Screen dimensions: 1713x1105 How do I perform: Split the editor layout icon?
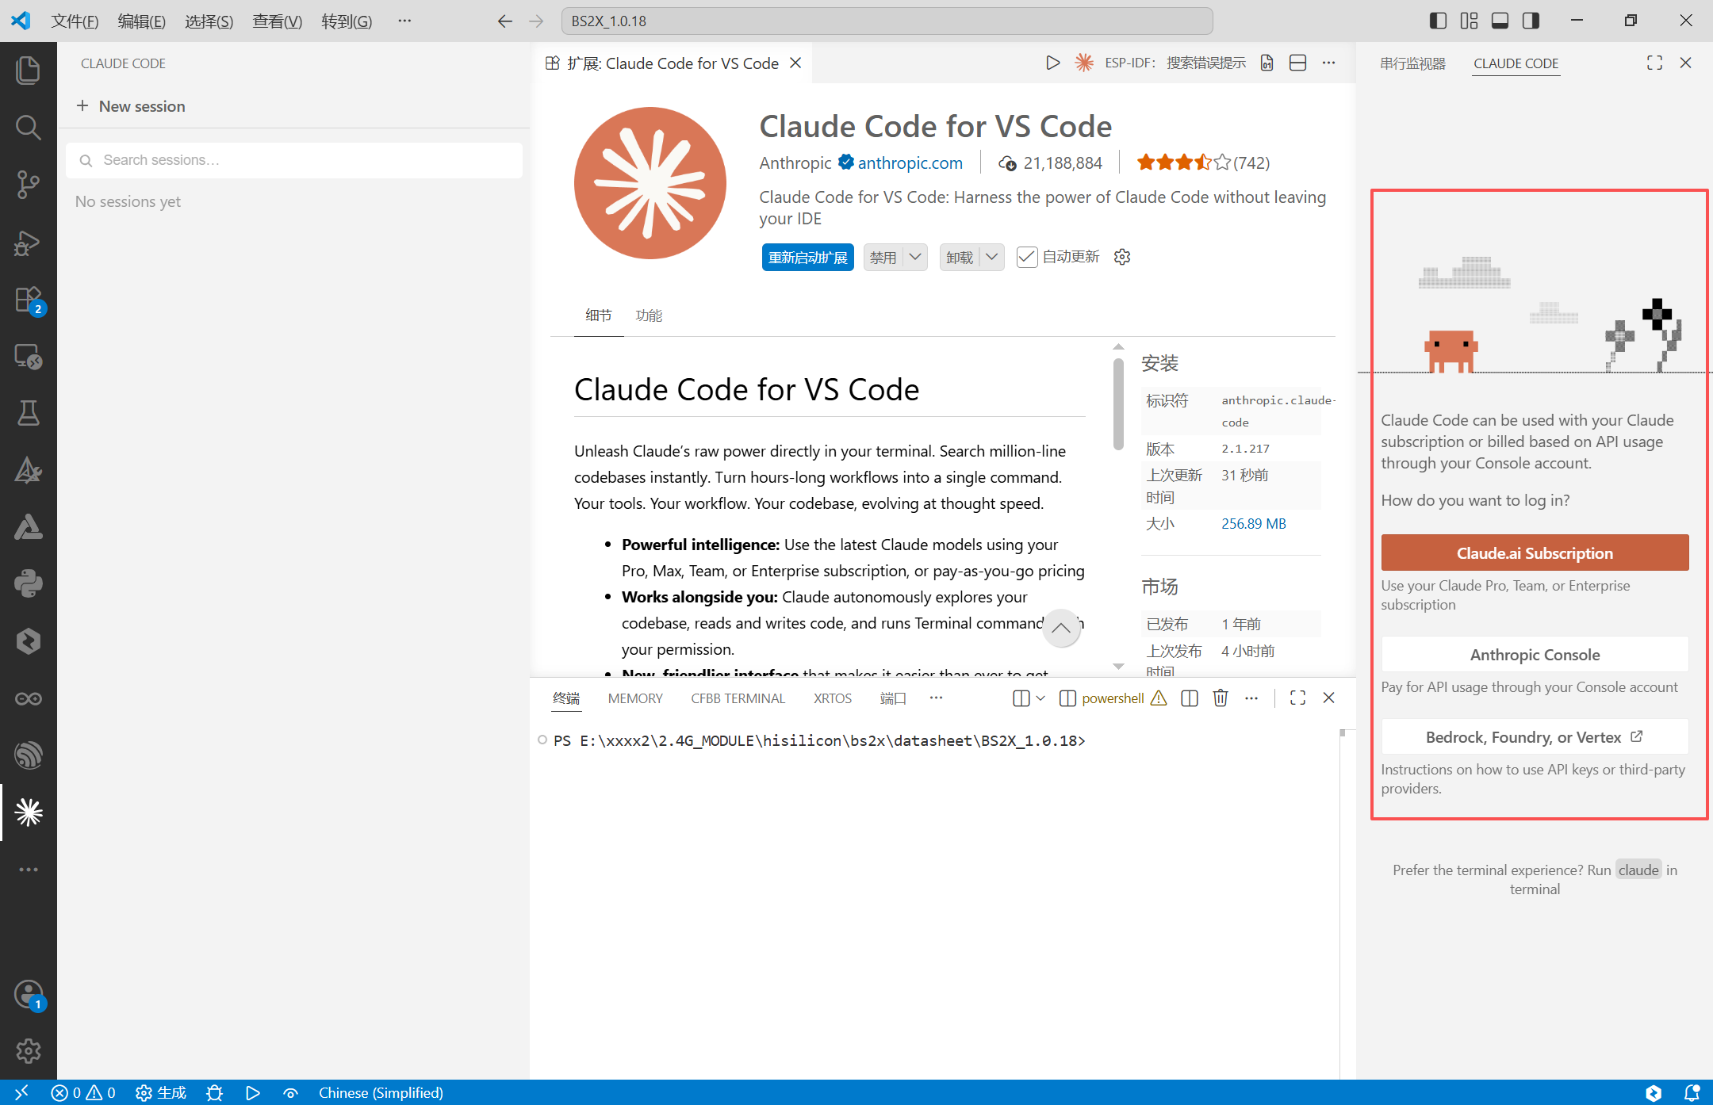tap(1298, 63)
